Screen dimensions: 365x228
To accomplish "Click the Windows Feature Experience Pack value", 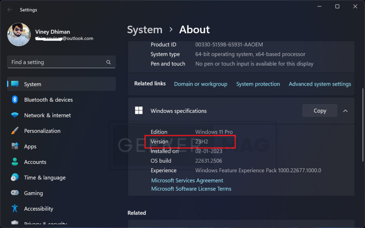I will pos(258,170).
